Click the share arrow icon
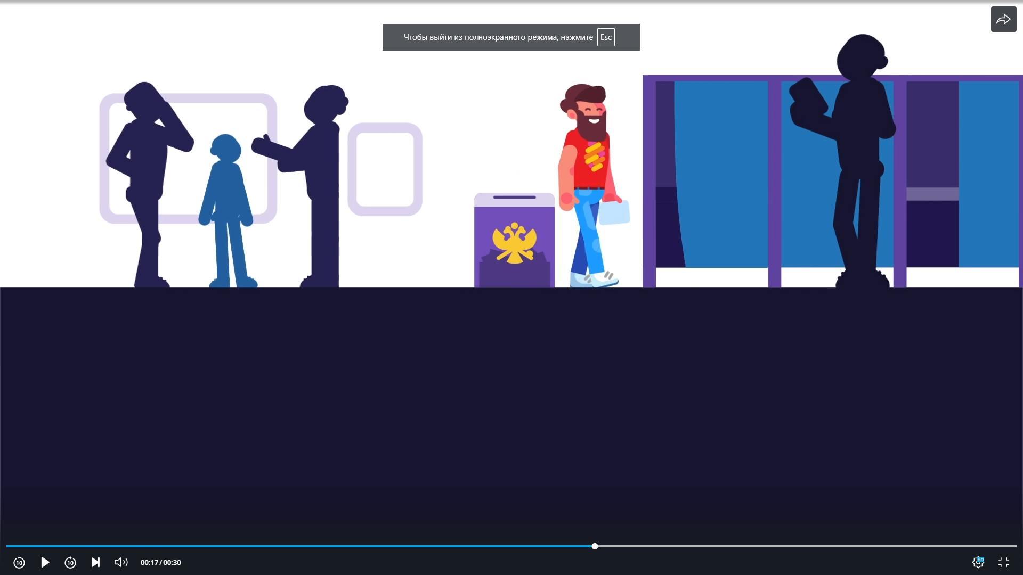The image size is (1023, 575). [x=1003, y=19]
